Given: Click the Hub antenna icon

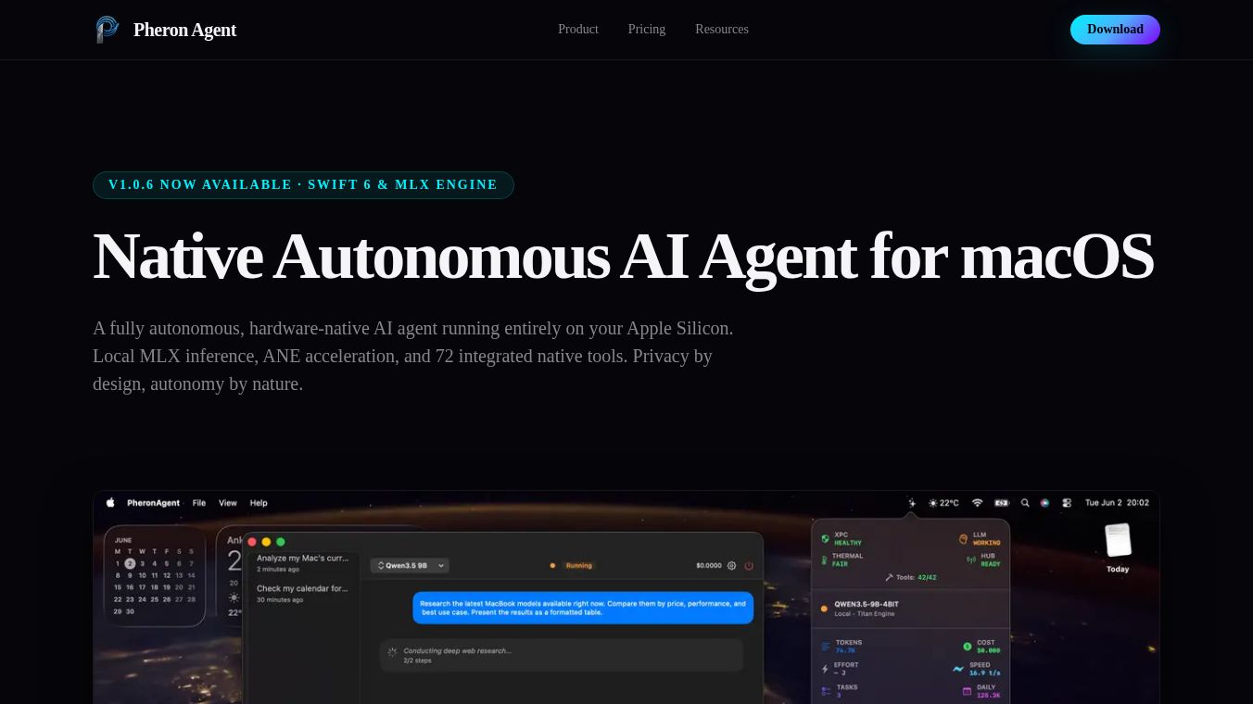Looking at the screenshot, I should pos(971,559).
